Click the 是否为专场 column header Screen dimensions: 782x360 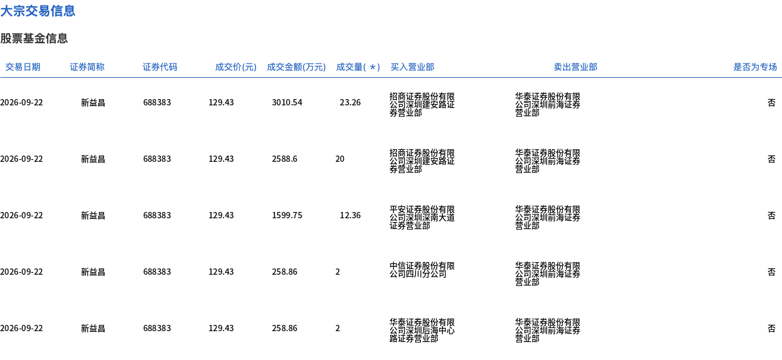pos(755,67)
